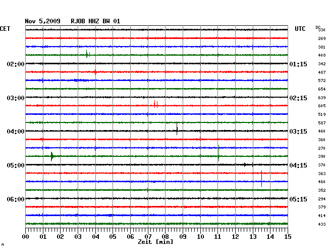
Task: Click the 02:15 UTC time label
Action: pyautogui.click(x=298, y=98)
